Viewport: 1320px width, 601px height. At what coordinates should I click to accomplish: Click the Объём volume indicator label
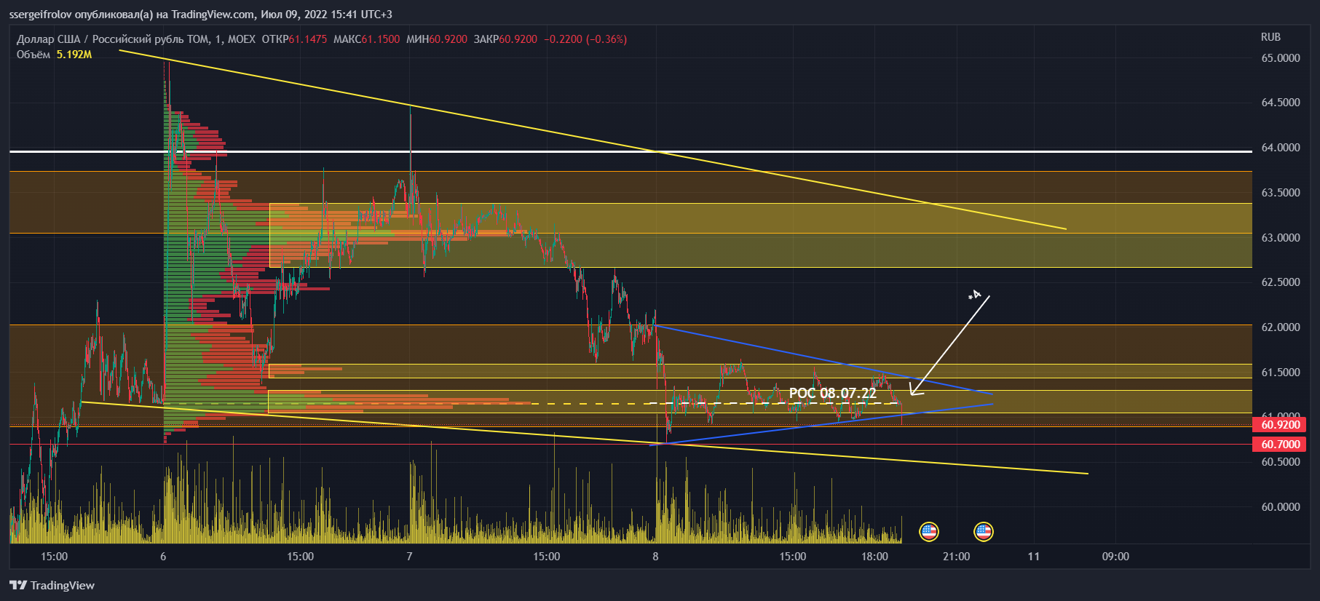click(33, 55)
